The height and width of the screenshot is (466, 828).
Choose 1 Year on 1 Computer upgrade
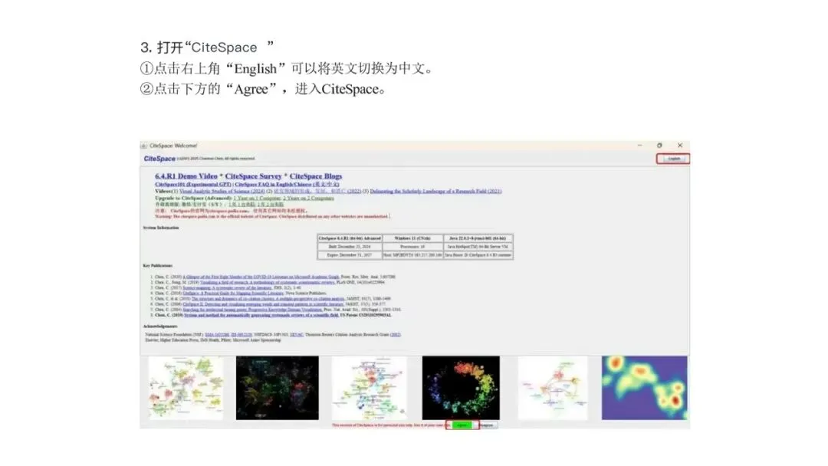coord(257,198)
